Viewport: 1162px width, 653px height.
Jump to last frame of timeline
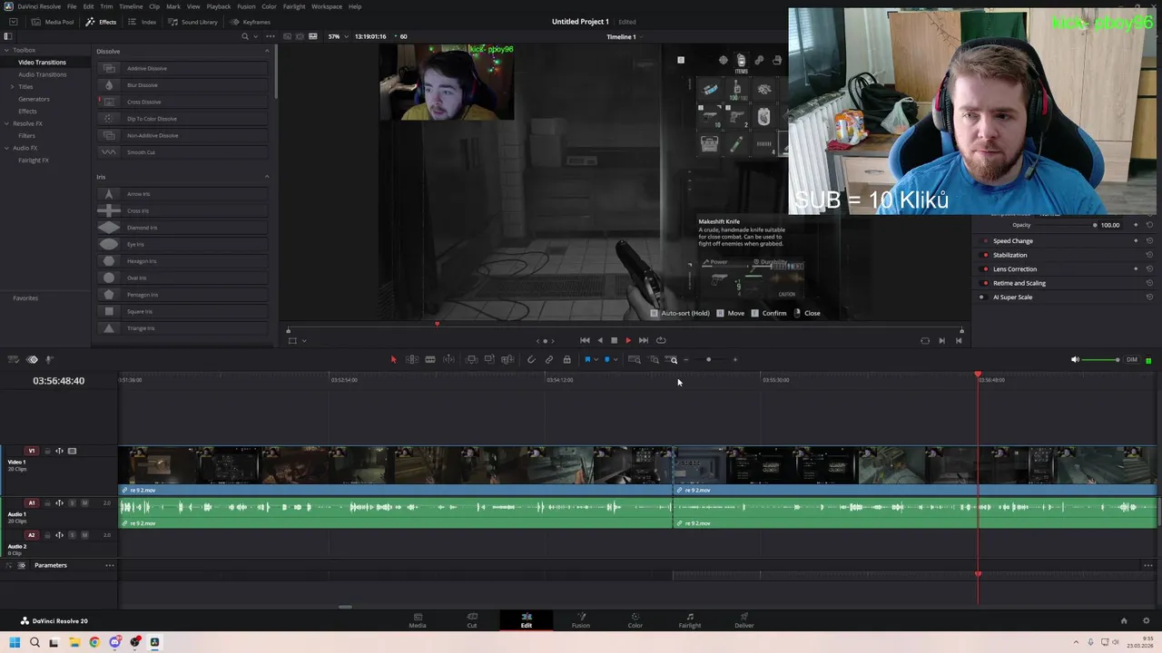tap(644, 340)
